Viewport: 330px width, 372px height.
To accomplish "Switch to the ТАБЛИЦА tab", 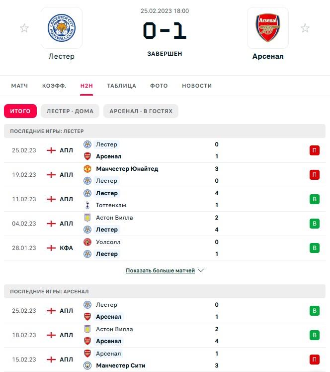I will click(121, 86).
